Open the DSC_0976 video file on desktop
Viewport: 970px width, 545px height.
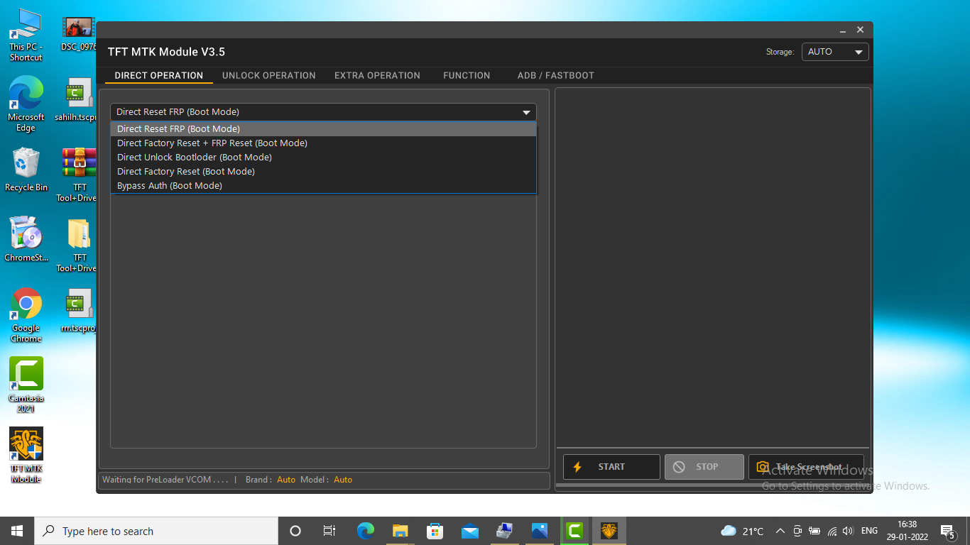click(78, 34)
